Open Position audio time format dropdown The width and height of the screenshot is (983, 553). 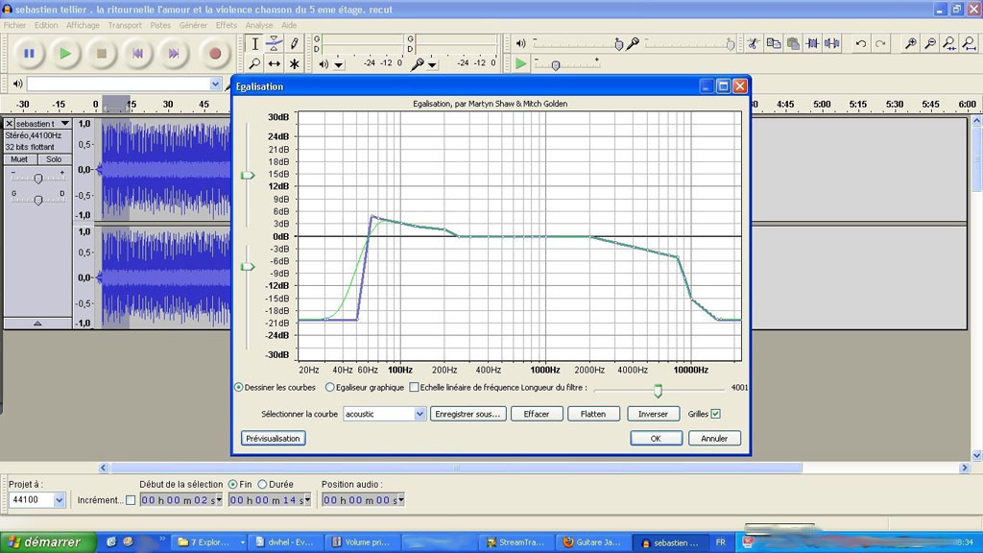400,499
